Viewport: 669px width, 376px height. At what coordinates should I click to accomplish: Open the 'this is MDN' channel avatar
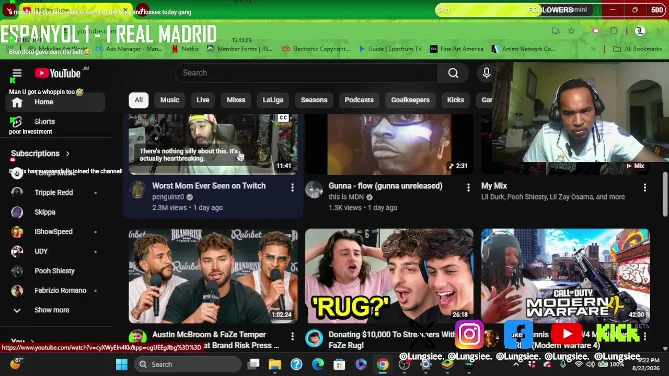[x=314, y=190]
